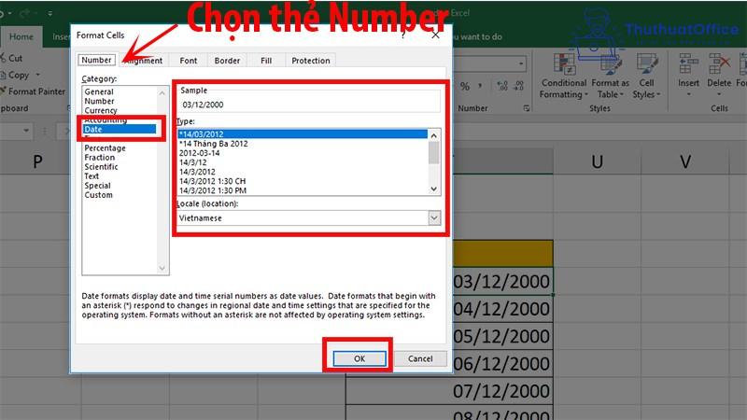Select cell containing 06/12/2000

pyautogui.click(x=502, y=364)
